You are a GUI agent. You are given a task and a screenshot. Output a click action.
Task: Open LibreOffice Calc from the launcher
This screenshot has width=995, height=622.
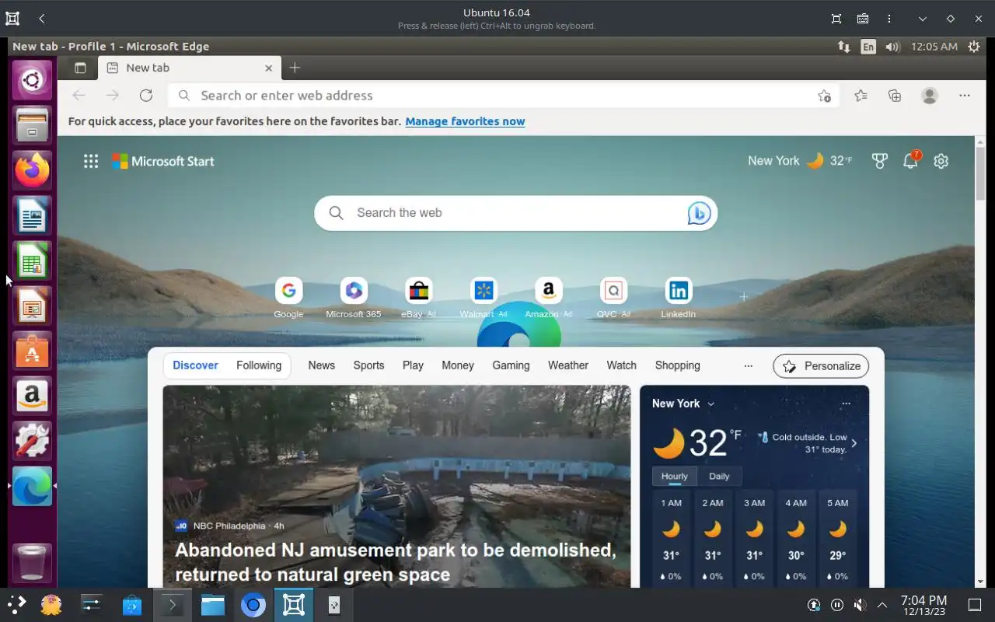pos(32,260)
